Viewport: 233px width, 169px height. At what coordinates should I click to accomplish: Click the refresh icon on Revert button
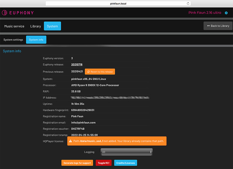pyautogui.click(x=89, y=72)
